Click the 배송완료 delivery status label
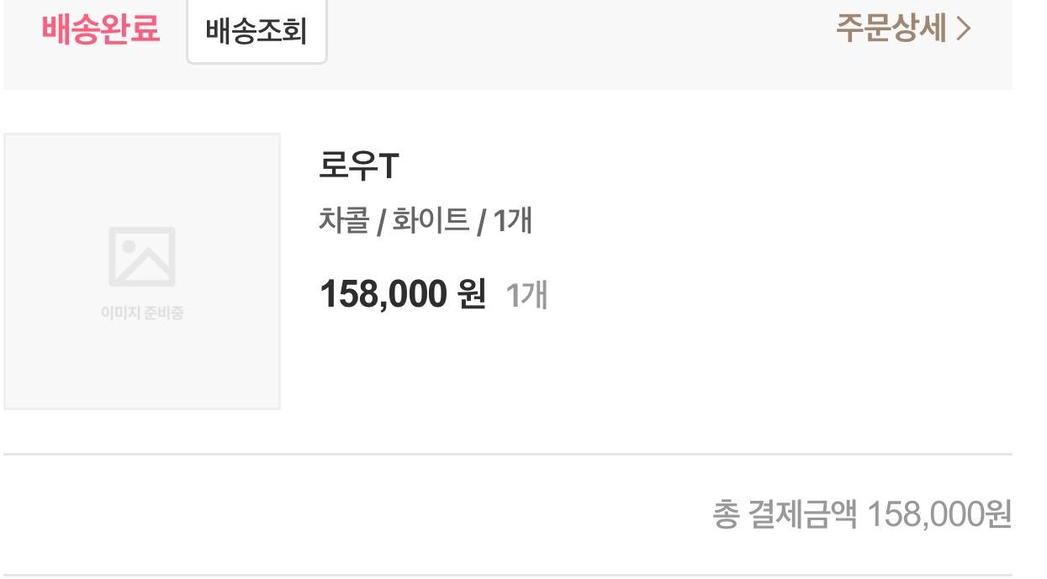 (x=101, y=29)
